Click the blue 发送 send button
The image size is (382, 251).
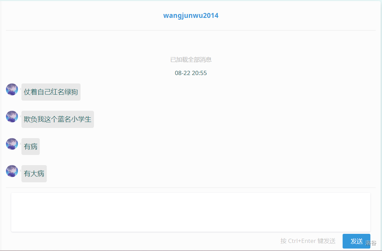tap(356, 241)
